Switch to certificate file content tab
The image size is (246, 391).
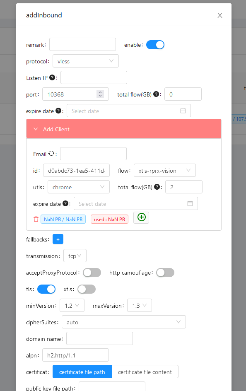pos(145,372)
